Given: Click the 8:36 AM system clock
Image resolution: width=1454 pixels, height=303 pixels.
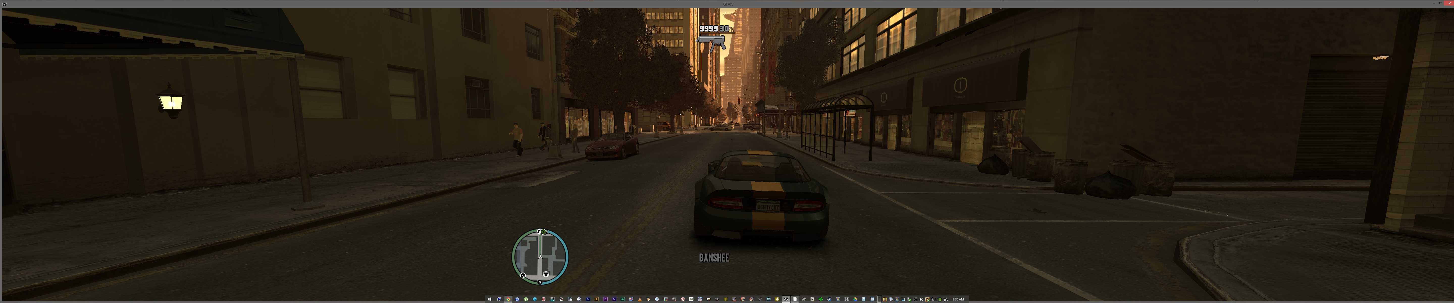Looking at the screenshot, I should pos(958,300).
